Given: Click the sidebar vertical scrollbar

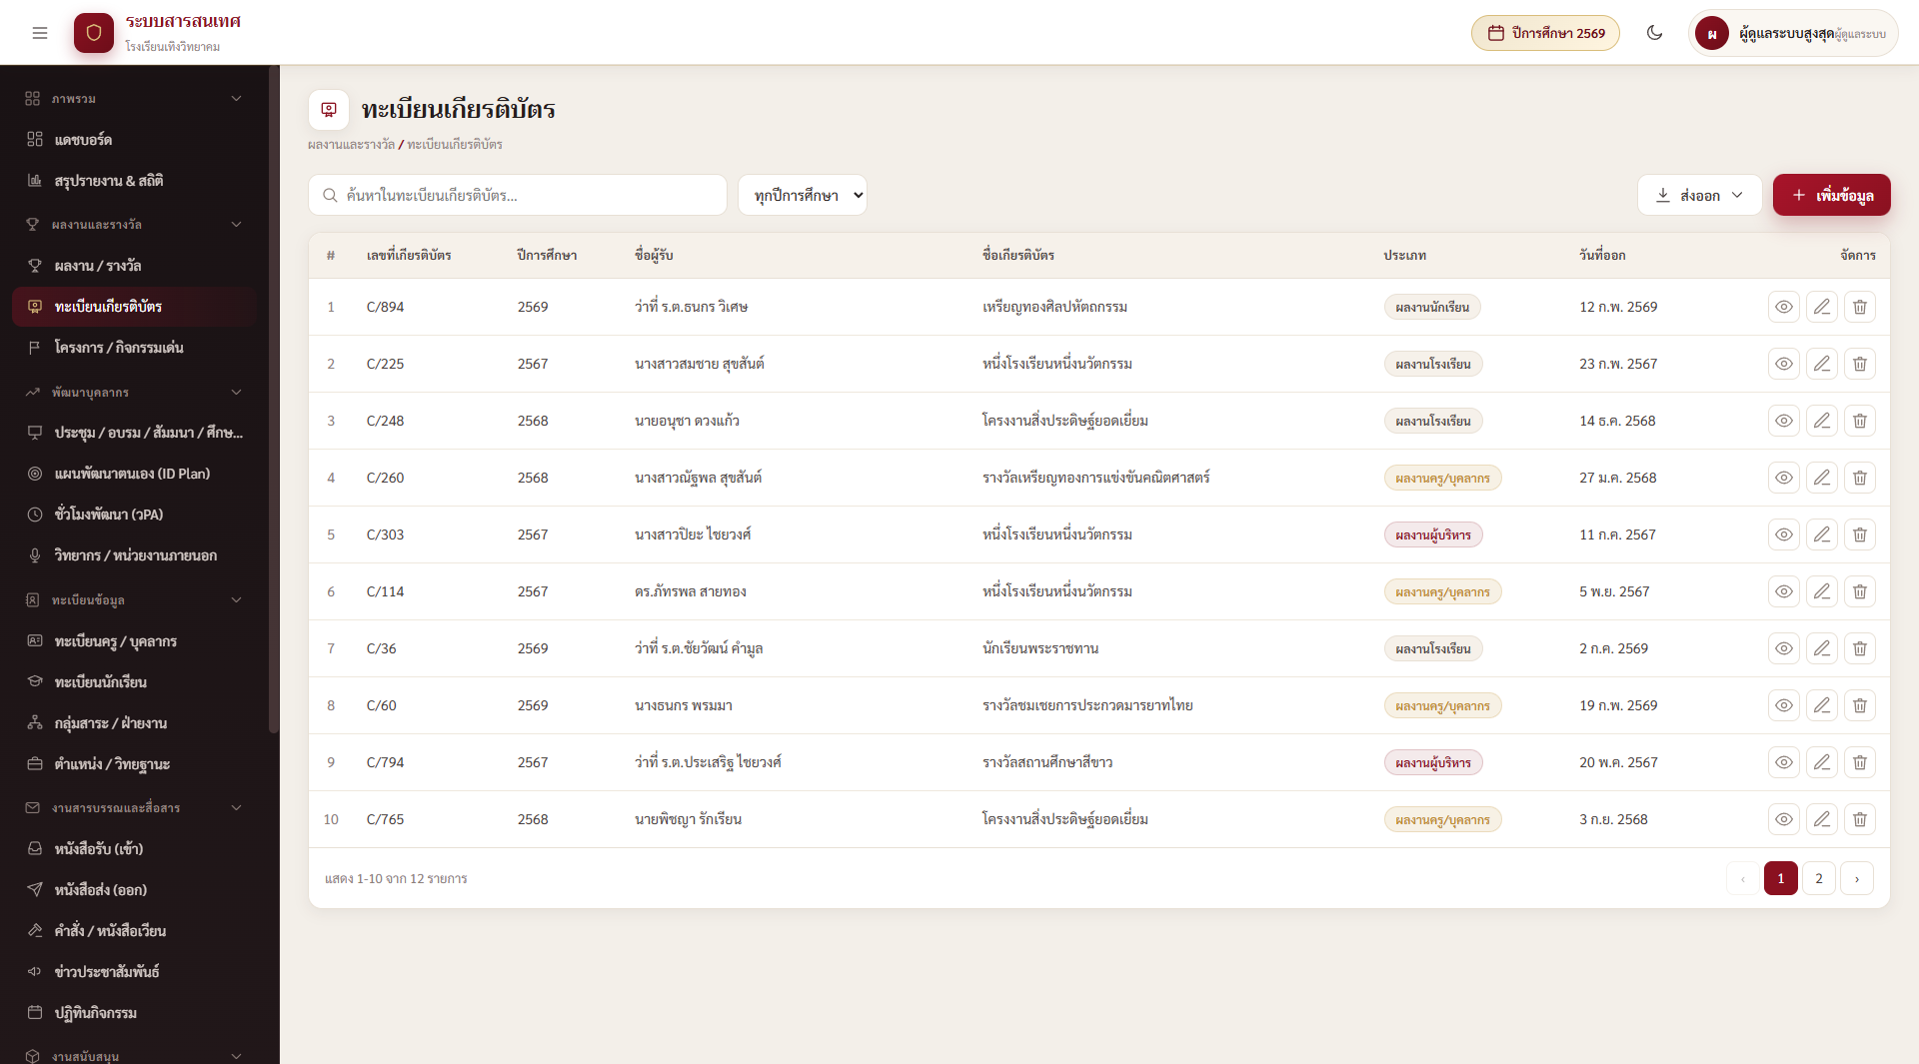Looking at the screenshot, I should point(274,400).
